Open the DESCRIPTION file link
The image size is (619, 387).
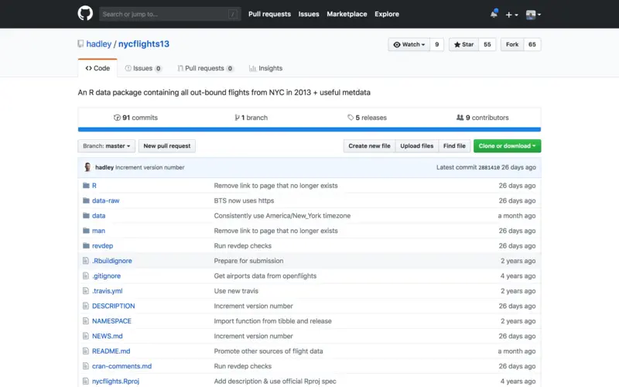(x=113, y=306)
